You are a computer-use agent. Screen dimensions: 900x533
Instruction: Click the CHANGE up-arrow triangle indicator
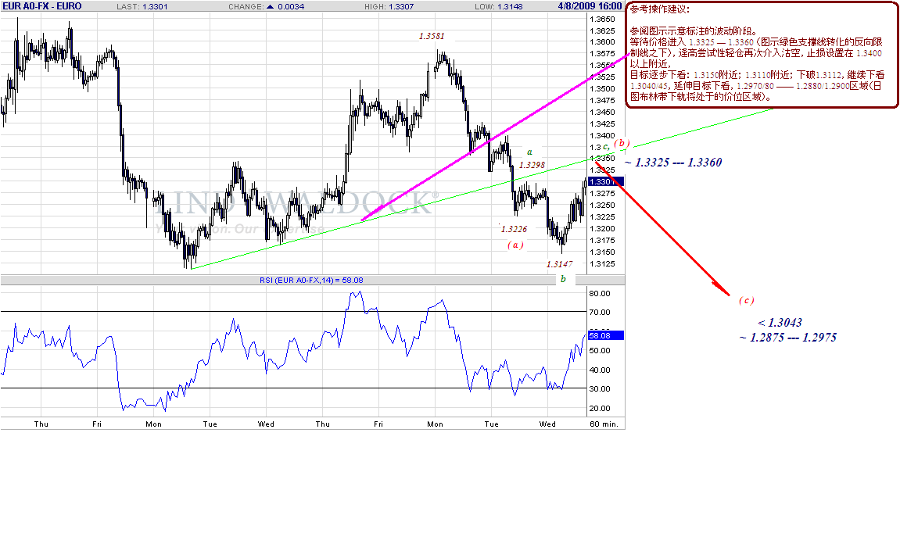click(269, 6)
